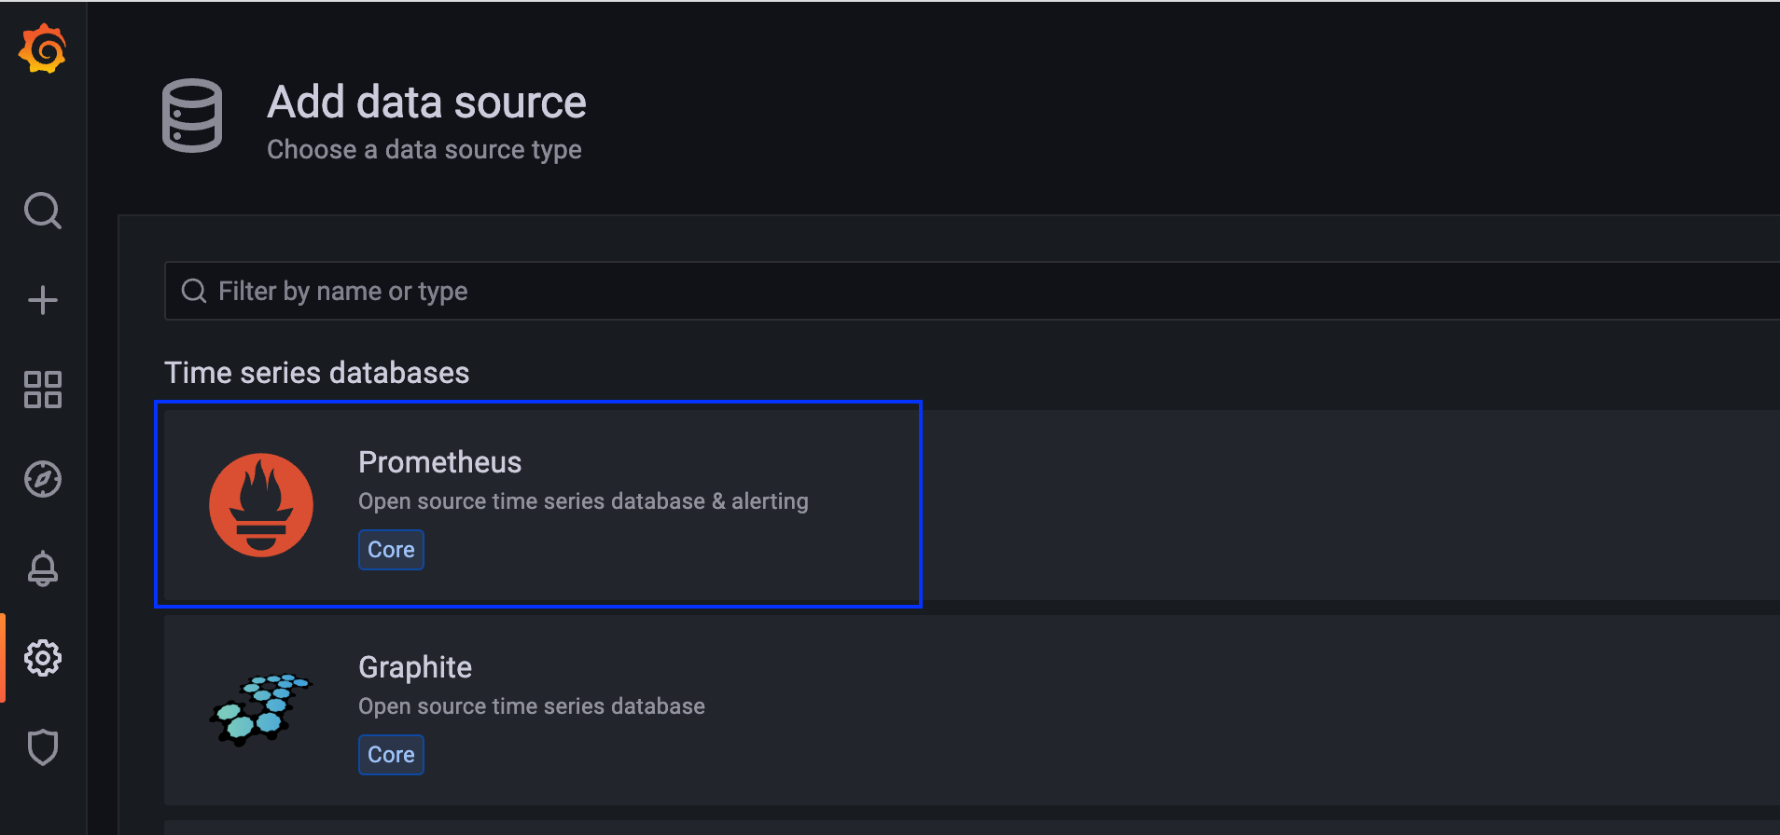
Task: Open Configuration with the gear icon
Action: (x=43, y=658)
